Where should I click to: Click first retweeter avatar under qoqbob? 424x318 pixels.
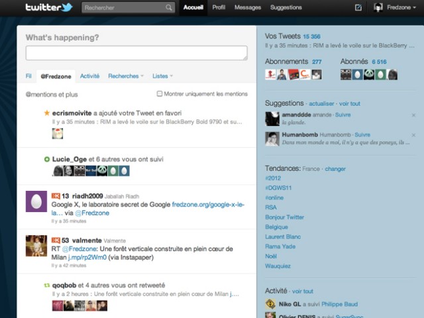(x=58, y=305)
